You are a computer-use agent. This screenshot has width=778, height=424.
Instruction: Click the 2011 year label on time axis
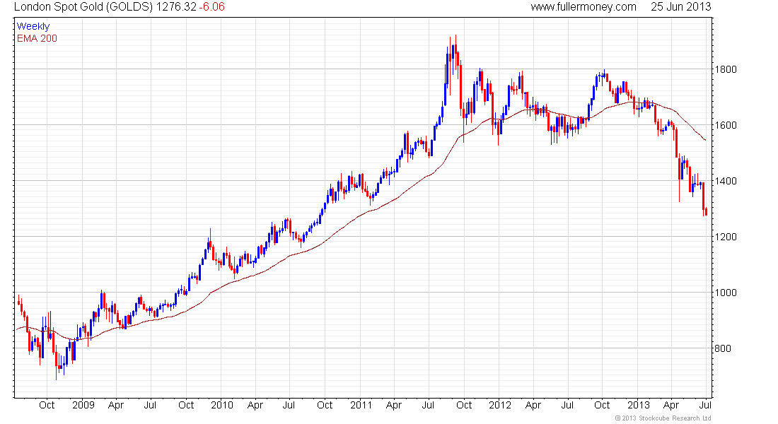point(361,405)
